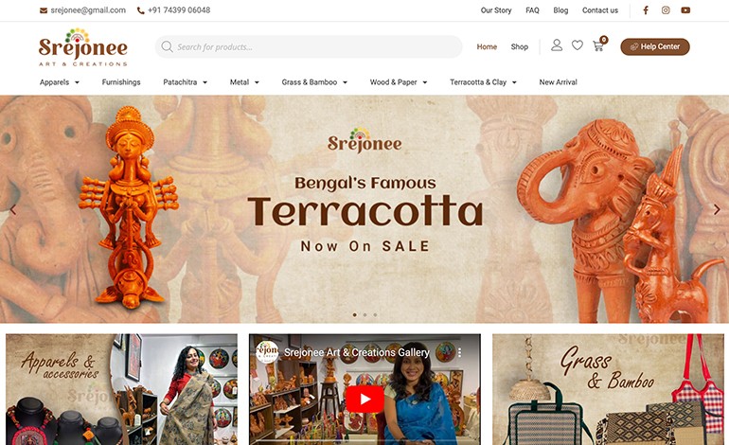Go to next banner slide arrow
The width and height of the screenshot is (729, 445).
tap(717, 209)
